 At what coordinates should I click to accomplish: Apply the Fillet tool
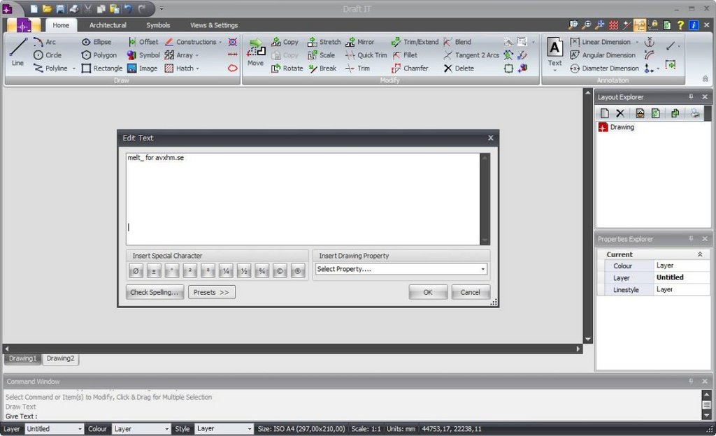click(x=405, y=55)
